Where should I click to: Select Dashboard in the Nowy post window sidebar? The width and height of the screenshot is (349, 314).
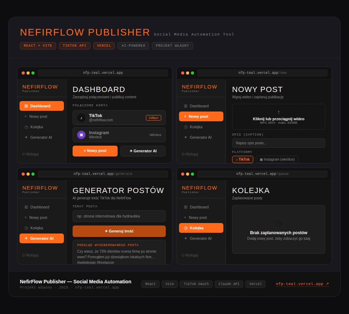click(x=201, y=106)
